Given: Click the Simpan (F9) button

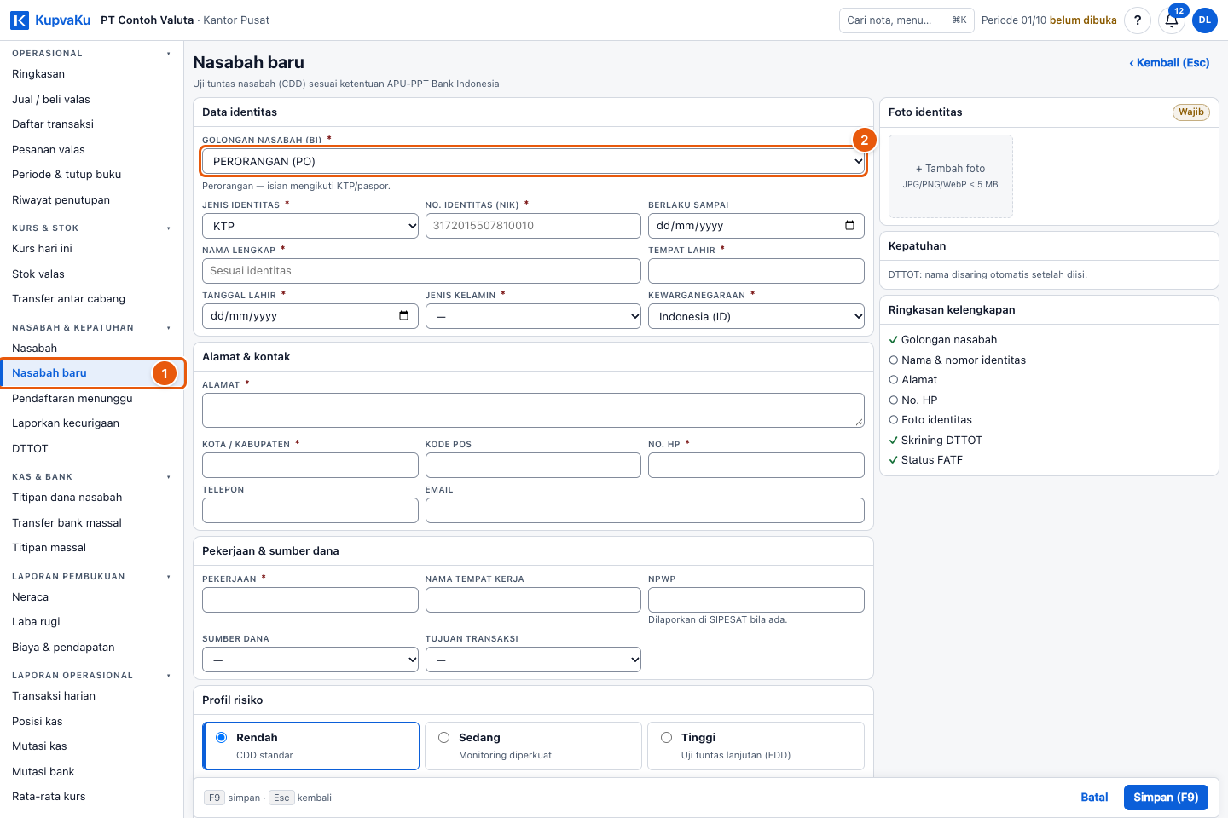Looking at the screenshot, I should [x=1166, y=798].
